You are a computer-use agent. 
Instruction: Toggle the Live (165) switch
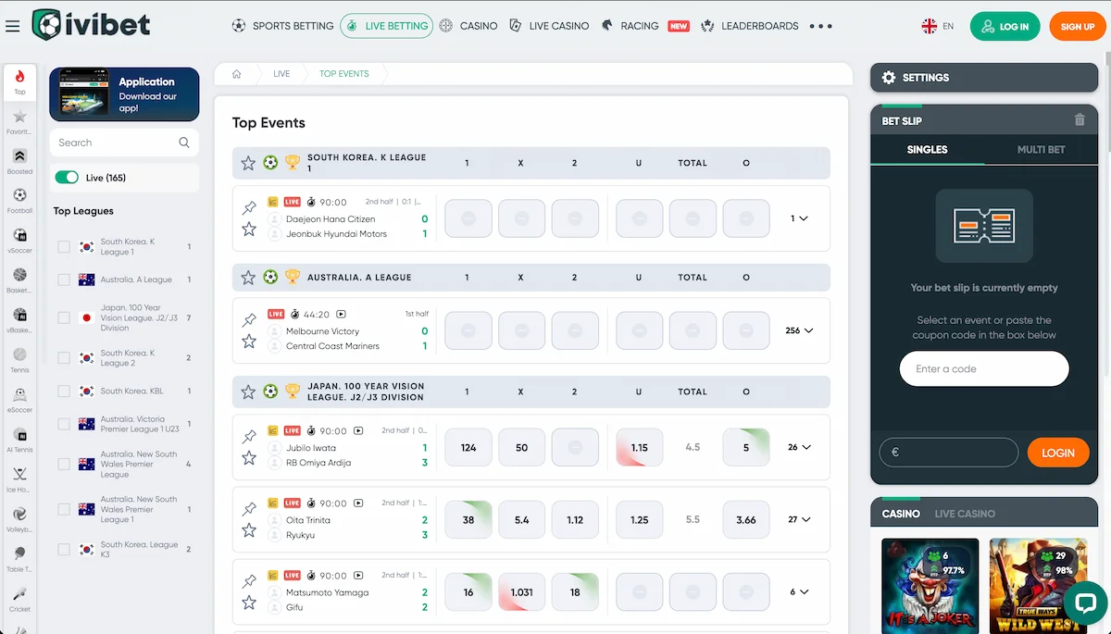(x=67, y=178)
